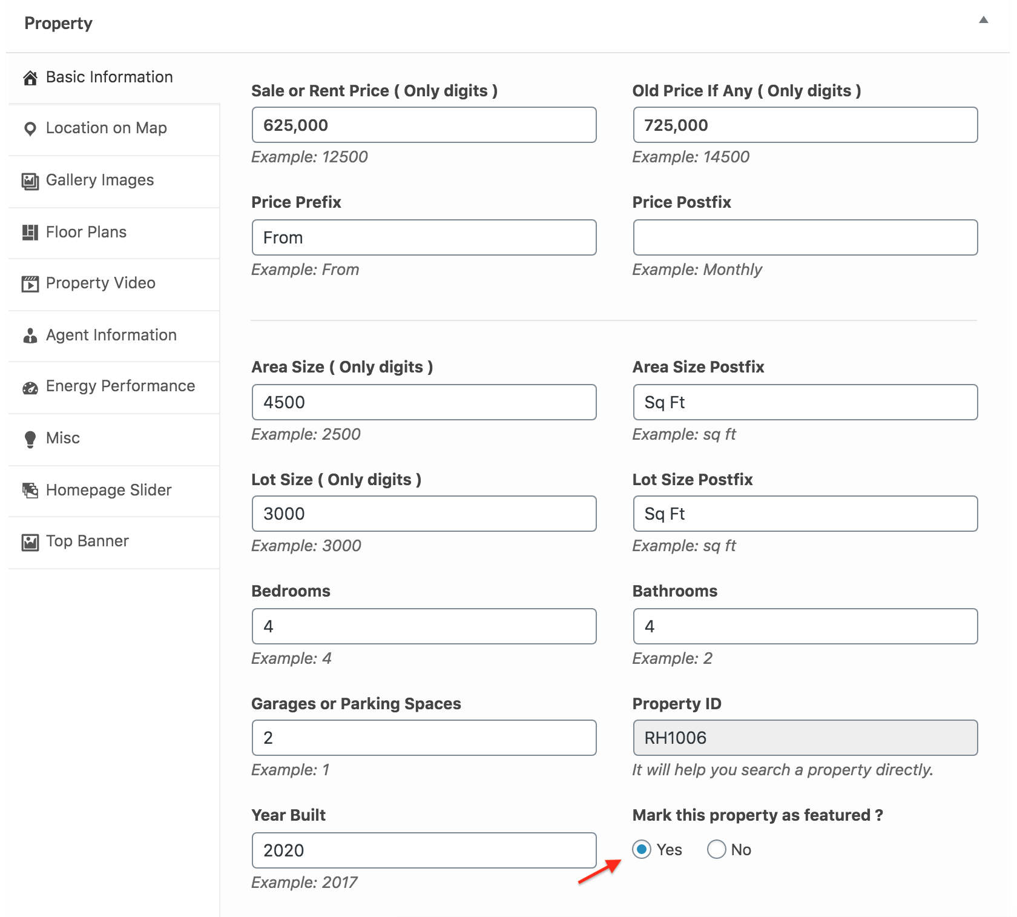Viewport: 1017px width, 917px height.
Task: Click the 'Example: 12500' hint text
Action: pyautogui.click(x=309, y=157)
